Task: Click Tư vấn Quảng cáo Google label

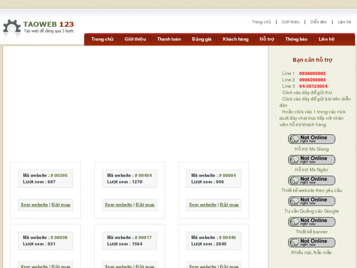Action: click(x=311, y=211)
